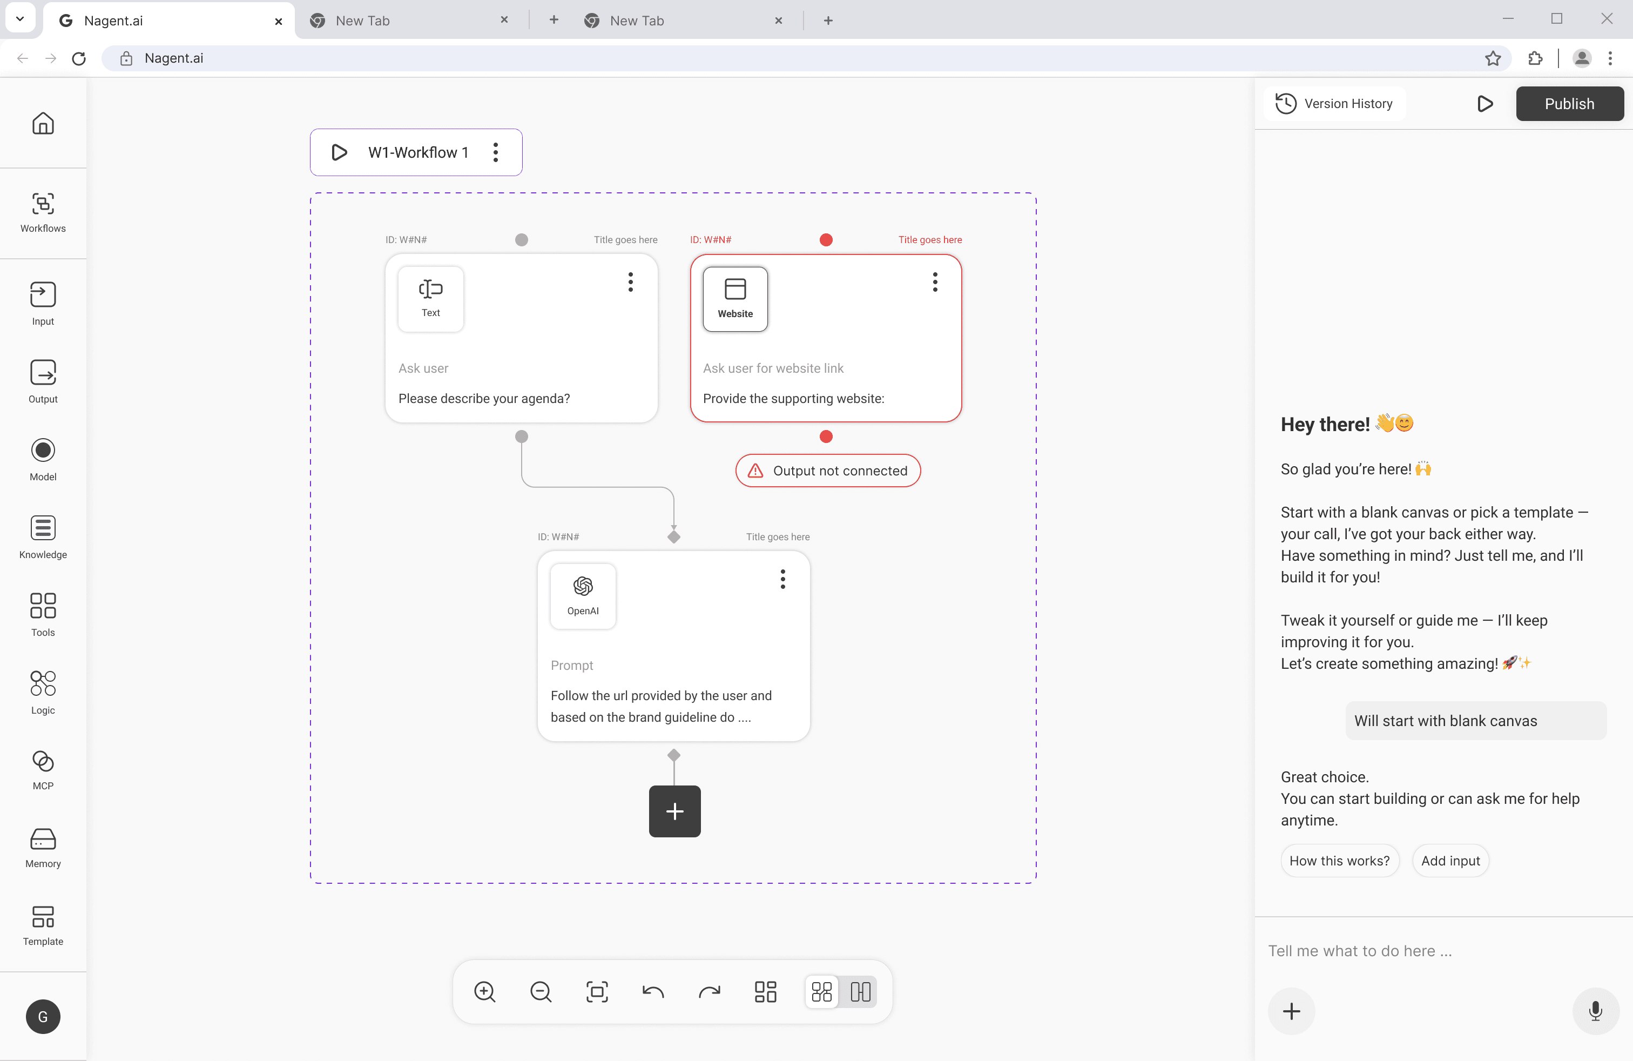Click the Publish button
Screen dimensions: 1633x1061
[1569, 104]
